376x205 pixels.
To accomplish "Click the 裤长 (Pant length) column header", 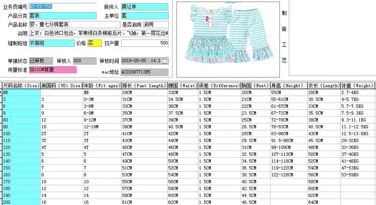I will coord(144,86).
